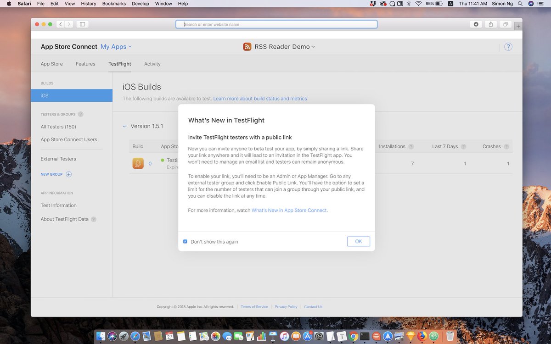Image resolution: width=551 pixels, height=344 pixels.
Task: Click the Safari Share button
Action: [491, 24]
